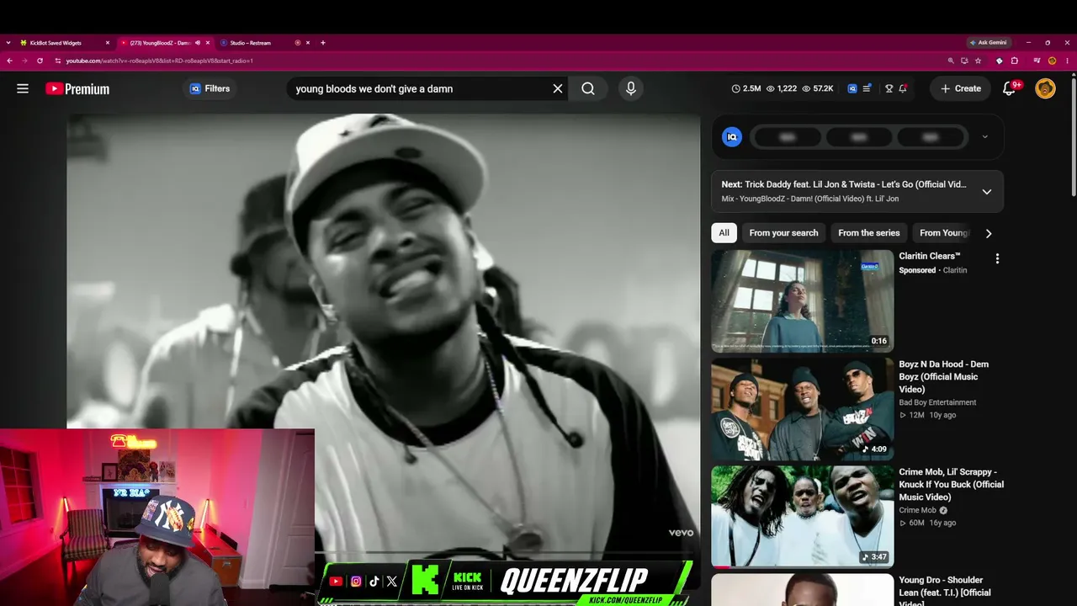Show more filter chips with right arrow
Screen dimensions: 1077x606
coord(989,233)
